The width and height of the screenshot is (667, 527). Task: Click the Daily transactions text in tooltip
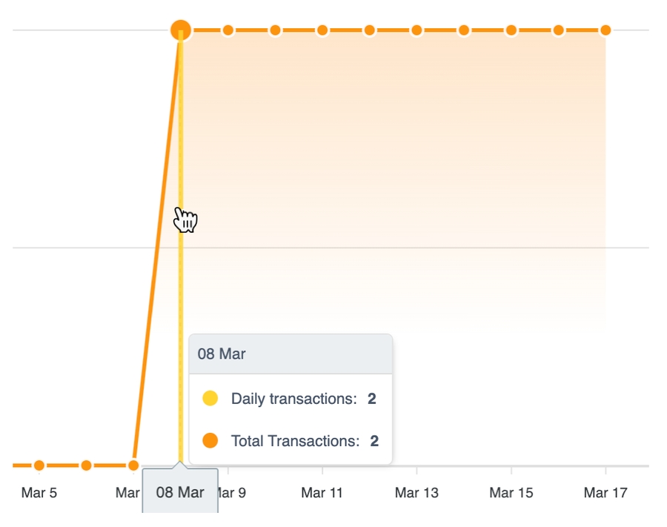point(293,399)
